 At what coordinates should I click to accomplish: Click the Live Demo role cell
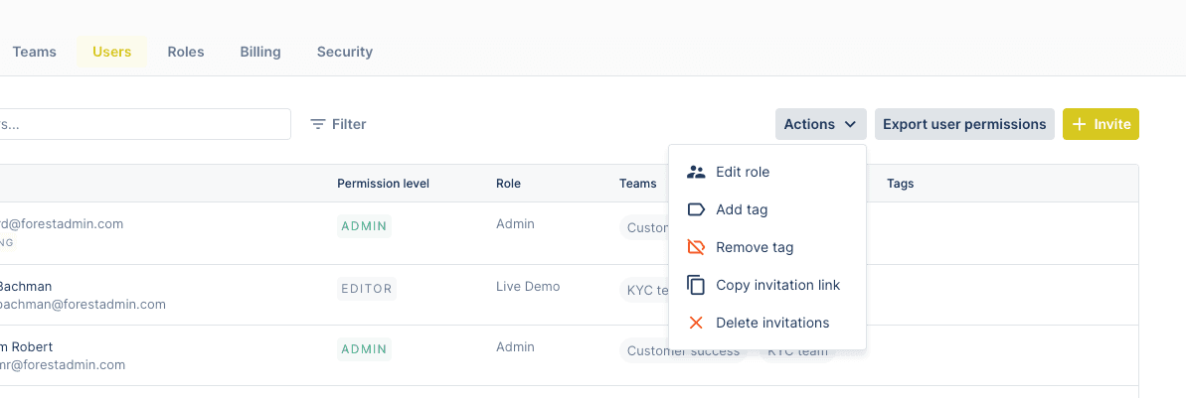tap(528, 286)
